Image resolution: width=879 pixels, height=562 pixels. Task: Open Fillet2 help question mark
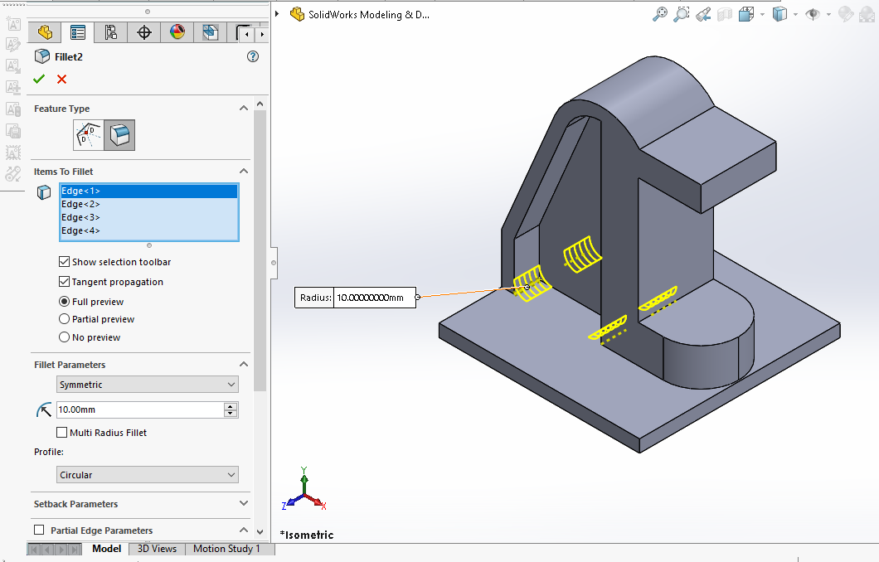pyautogui.click(x=253, y=56)
